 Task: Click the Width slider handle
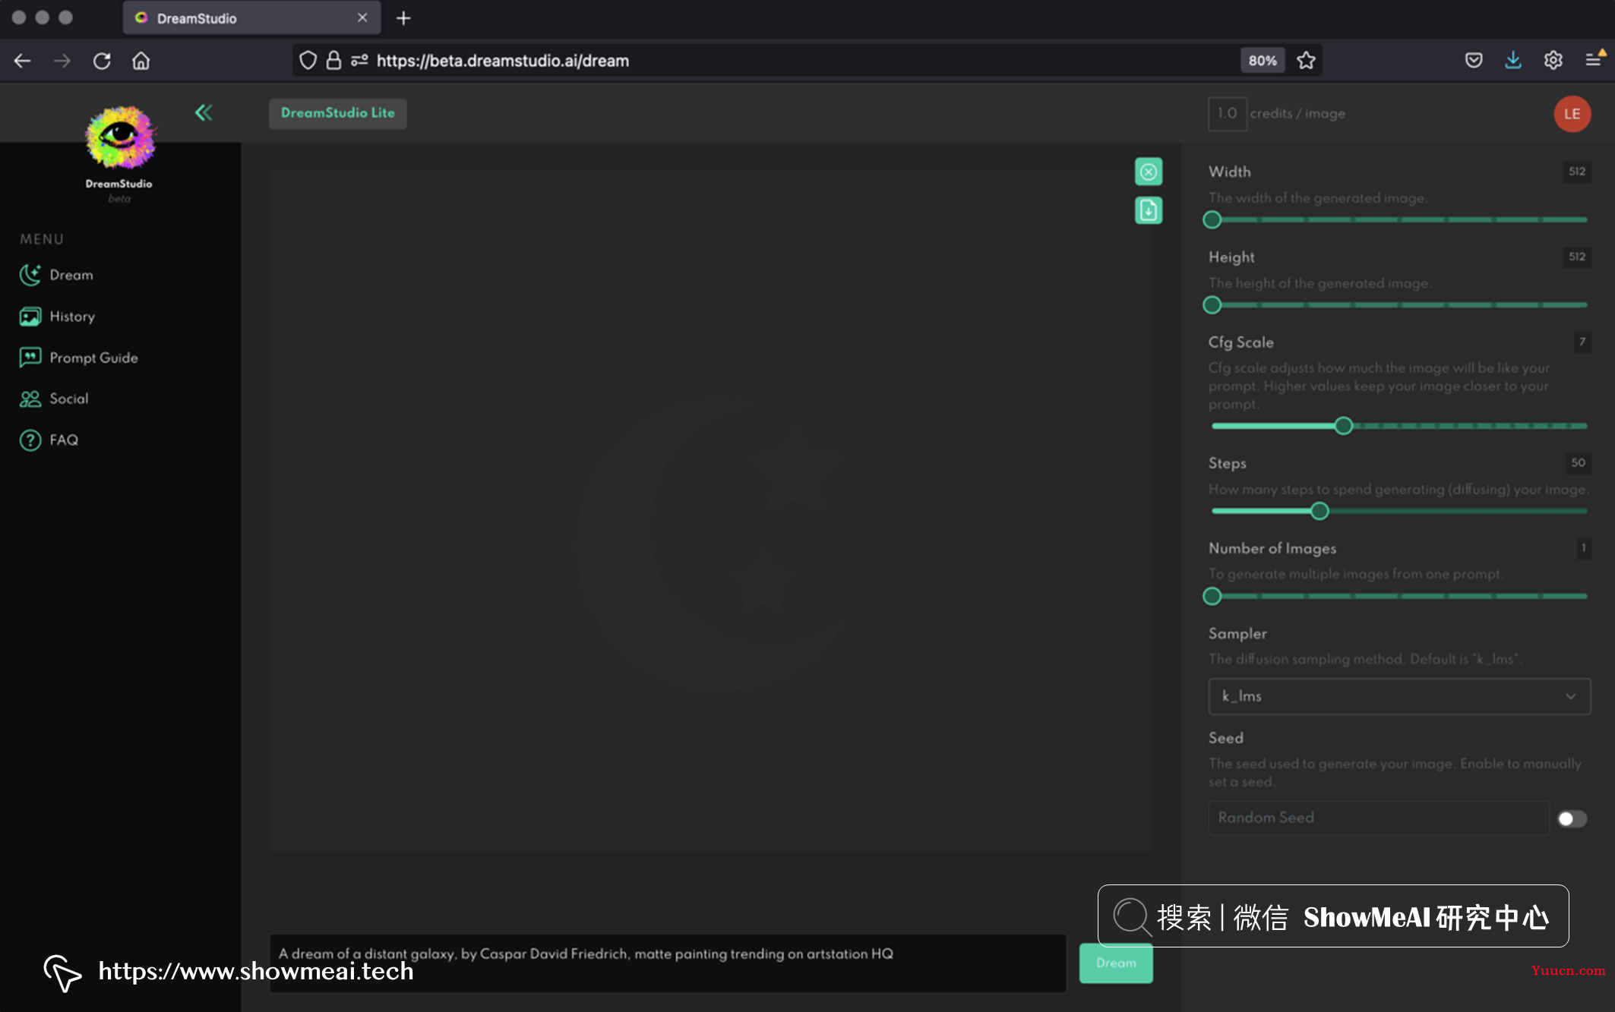click(x=1212, y=220)
